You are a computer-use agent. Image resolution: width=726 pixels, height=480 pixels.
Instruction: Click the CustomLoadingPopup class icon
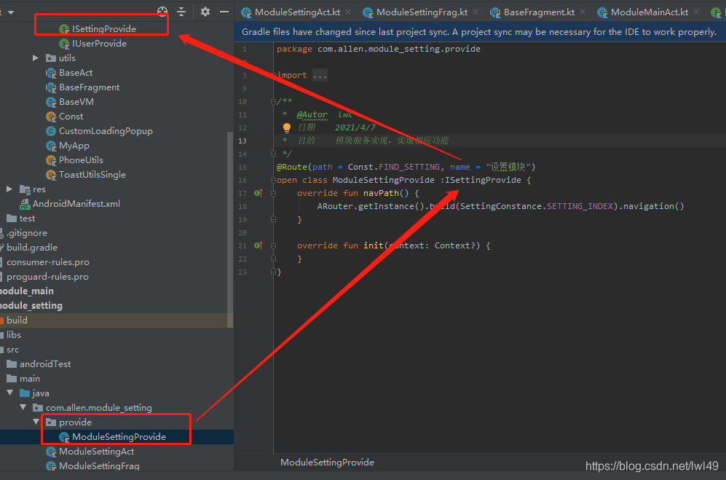point(52,131)
